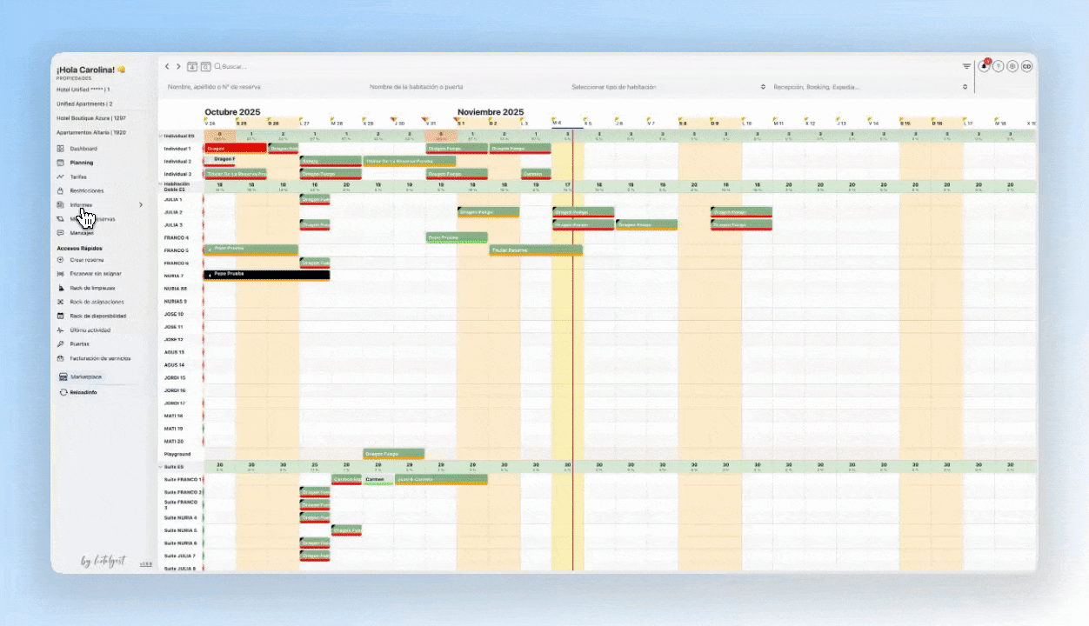Select property Unified Apartments | 2
Viewport: 1089px width, 626px height.
(84, 103)
